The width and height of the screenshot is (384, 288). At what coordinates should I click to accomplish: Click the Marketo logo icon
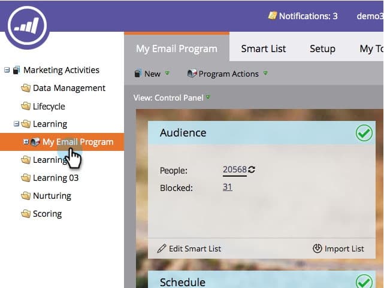(x=27, y=26)
